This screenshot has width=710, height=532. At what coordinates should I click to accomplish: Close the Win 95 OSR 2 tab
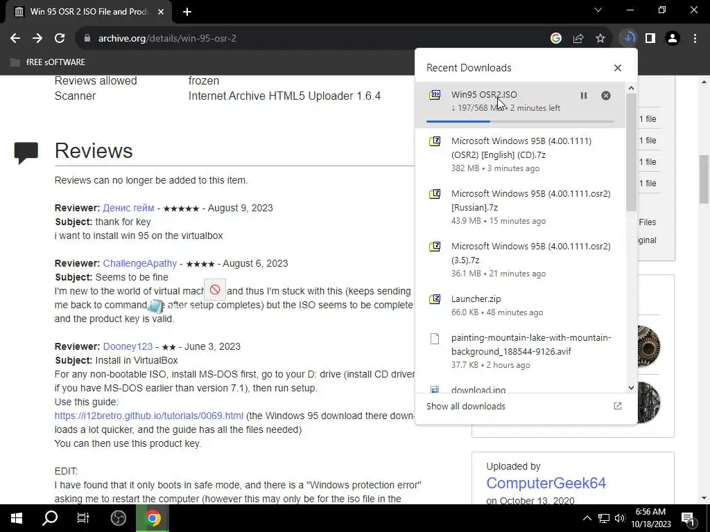coord(161,12)
